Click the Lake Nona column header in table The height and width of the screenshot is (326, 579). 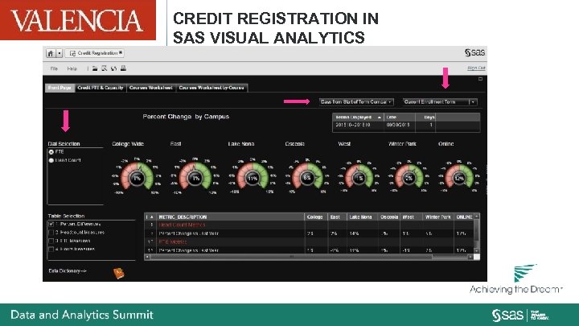click(362, 217)
